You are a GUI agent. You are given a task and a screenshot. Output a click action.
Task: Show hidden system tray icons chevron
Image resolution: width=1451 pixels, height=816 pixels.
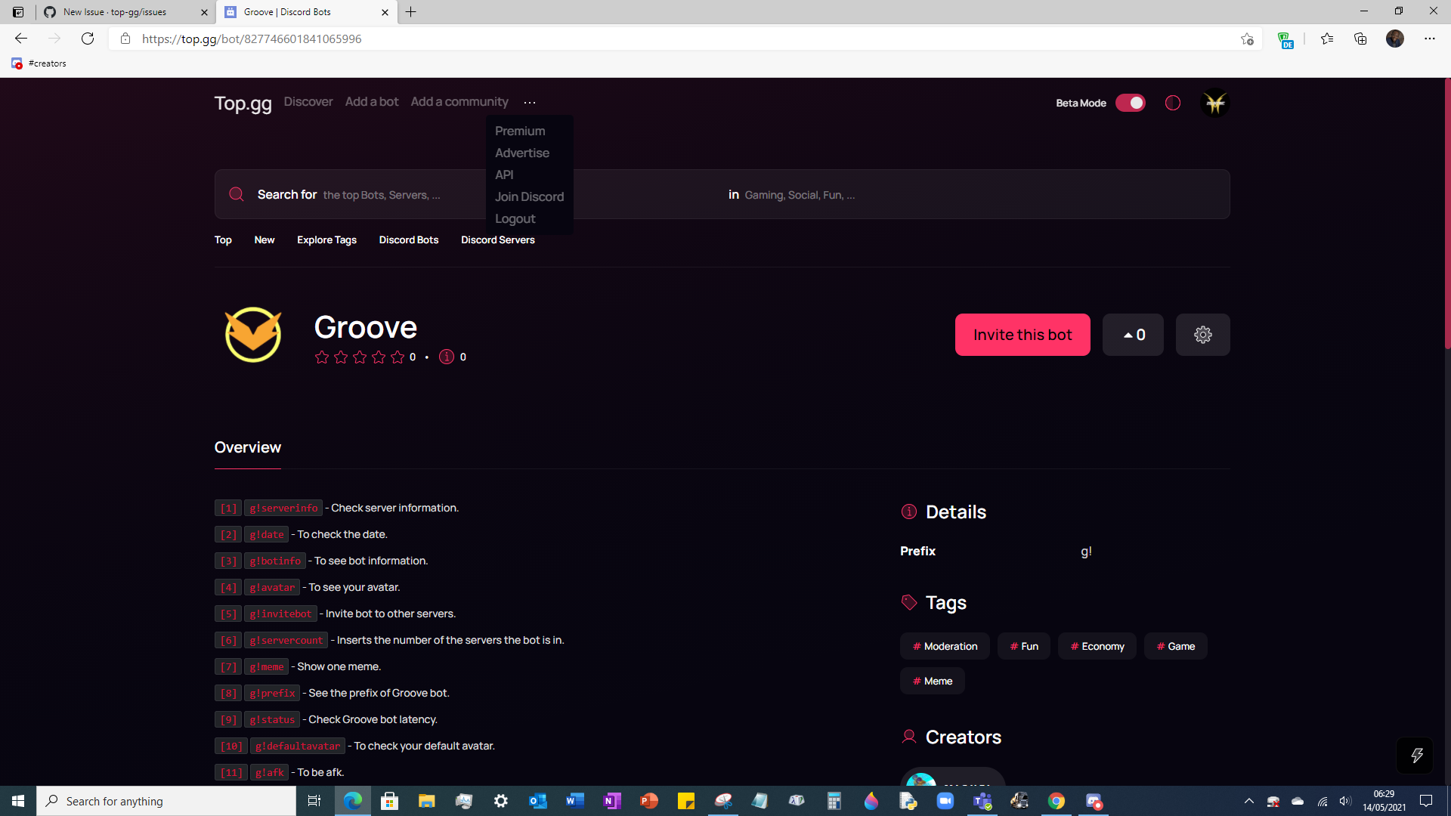click(1248, 801)
